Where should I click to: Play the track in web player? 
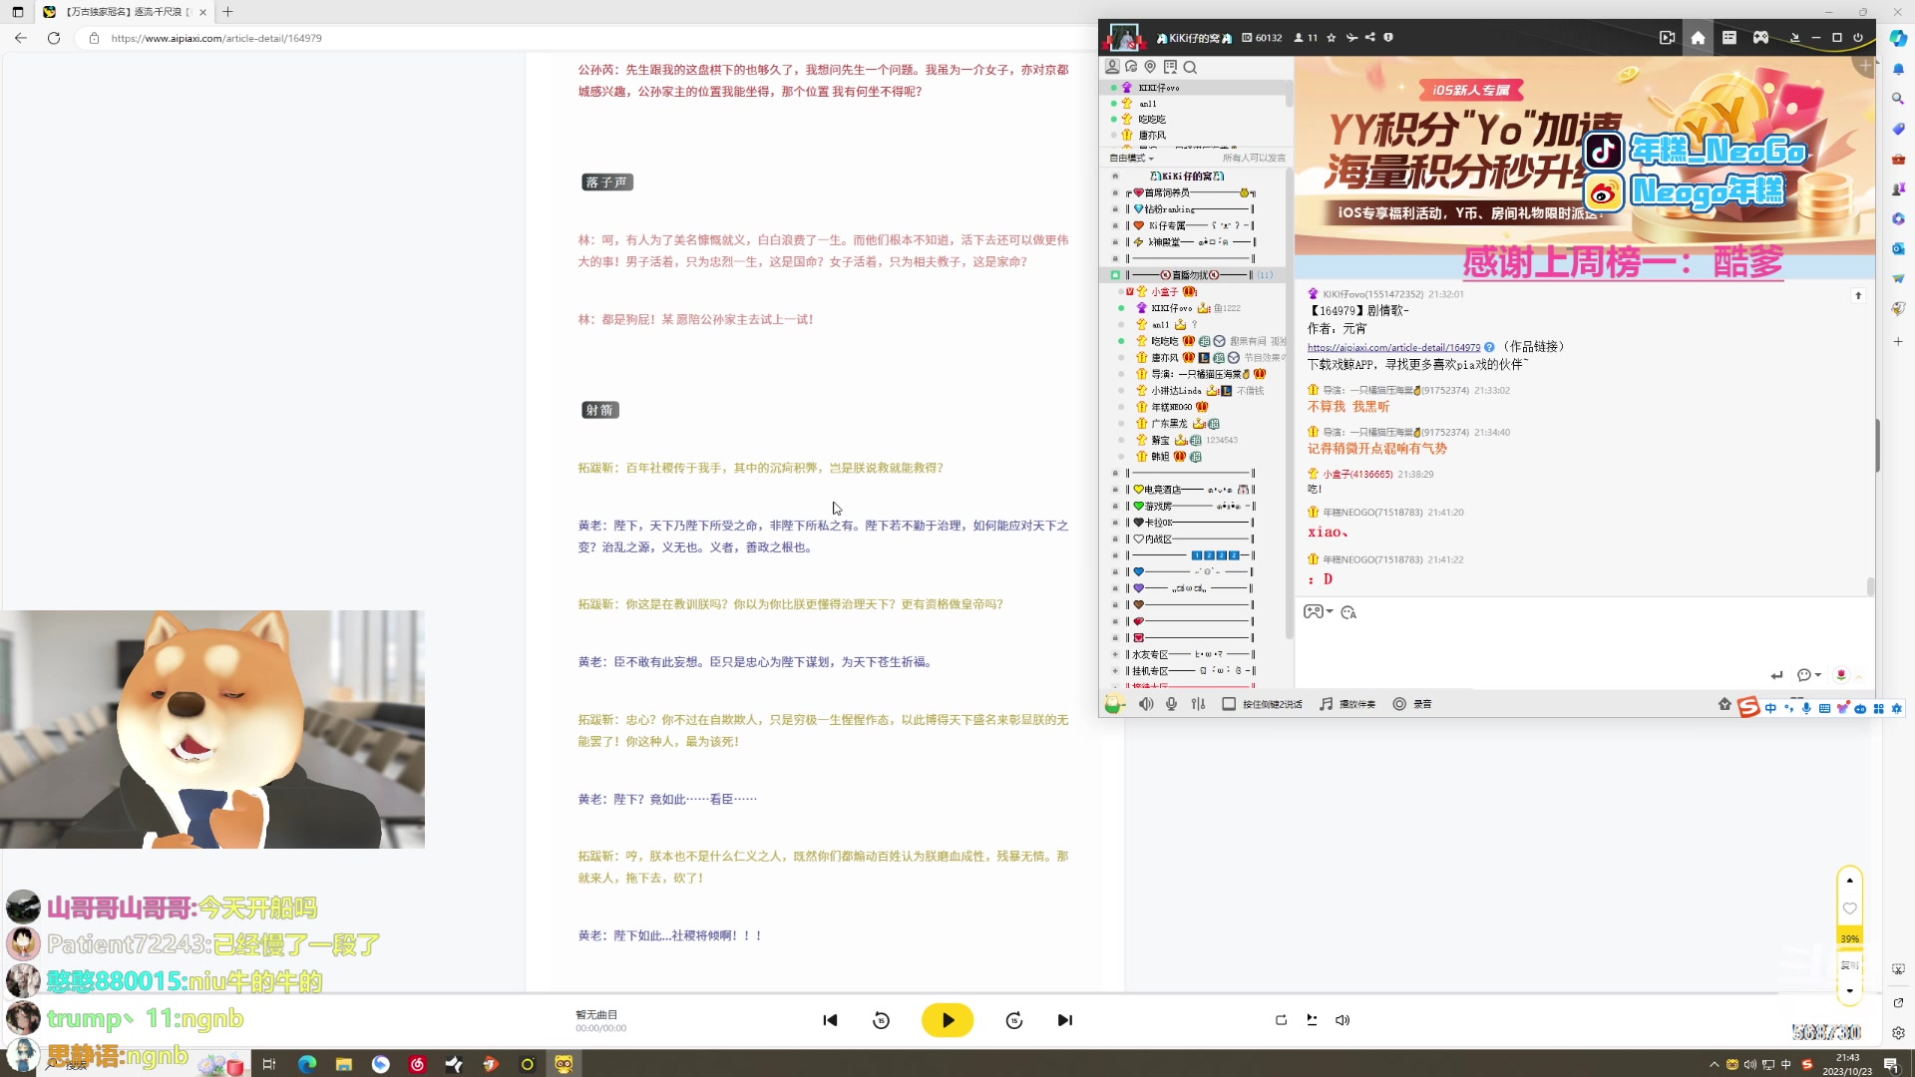947,1020
